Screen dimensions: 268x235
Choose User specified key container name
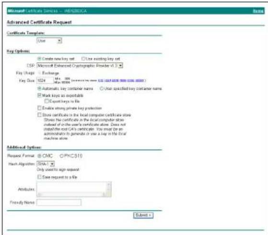[x=102, y=89]
